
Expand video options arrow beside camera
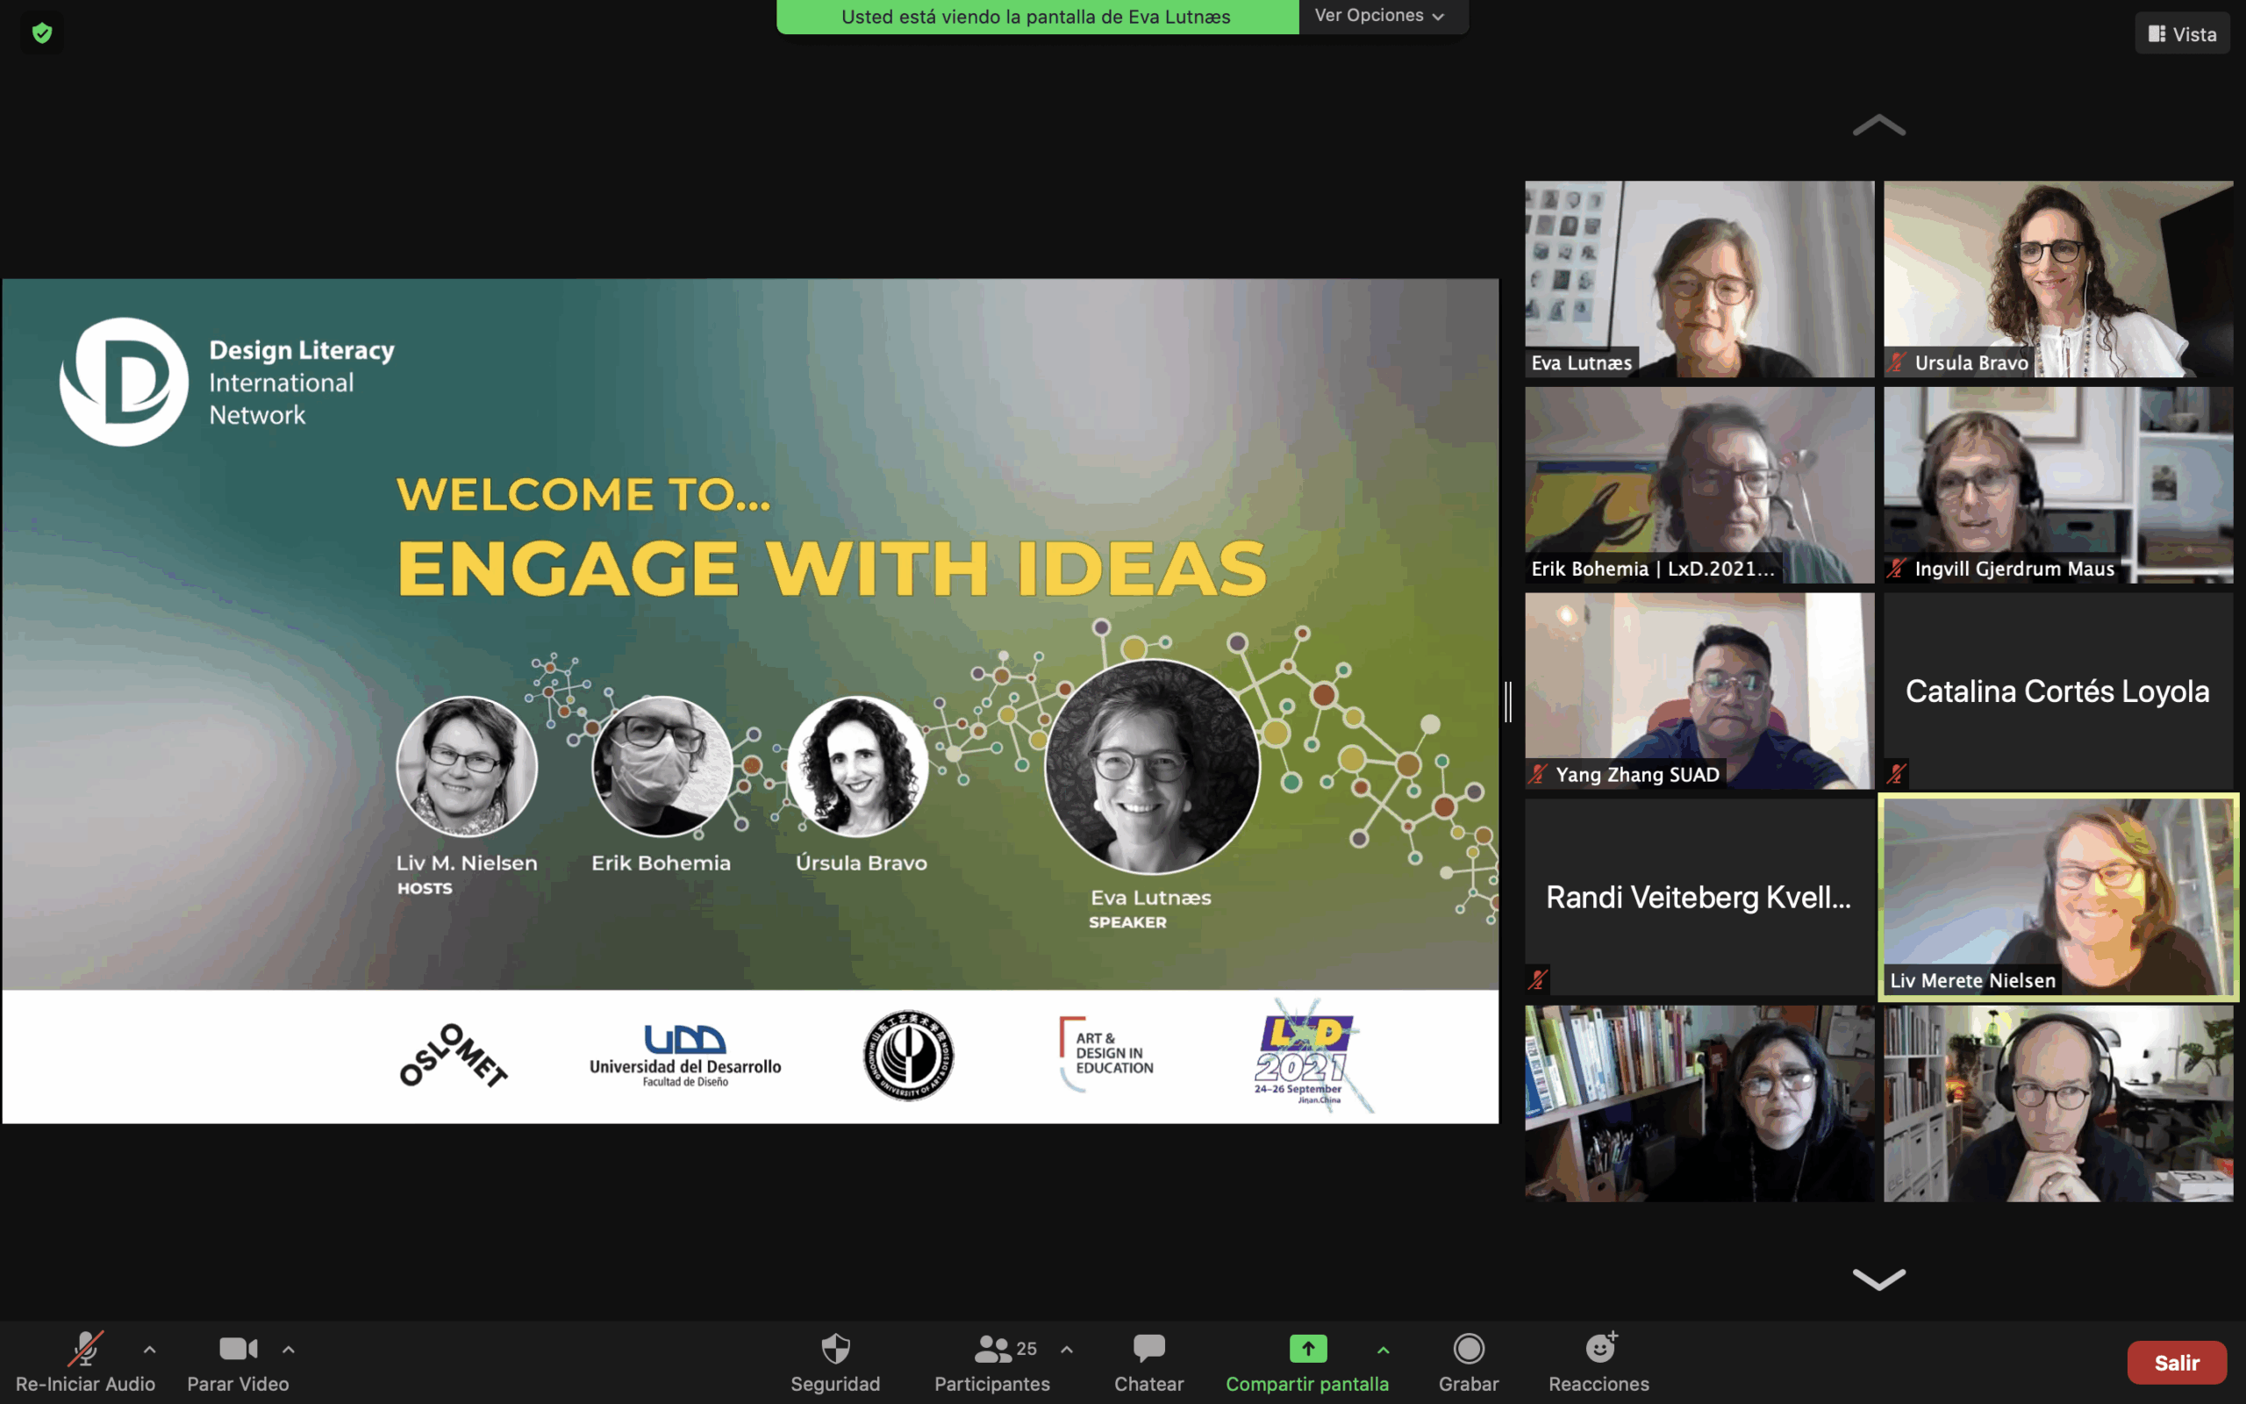pyautogui.click(x=289, y=1350)
